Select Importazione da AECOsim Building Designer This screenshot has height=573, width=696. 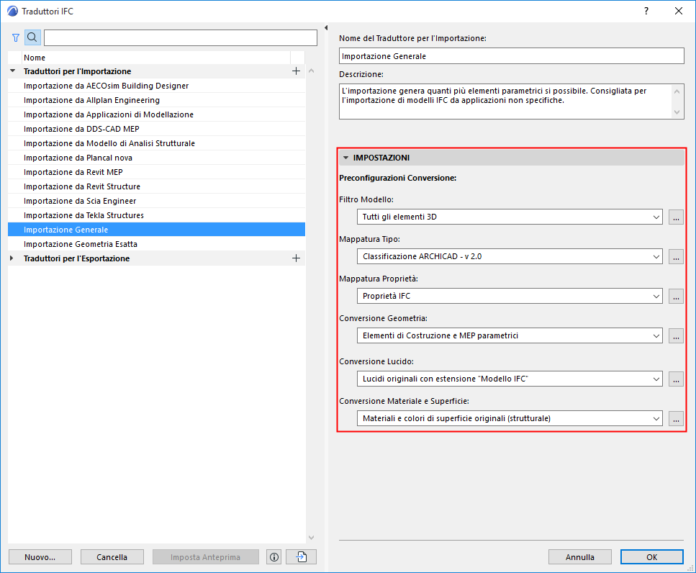156,86
